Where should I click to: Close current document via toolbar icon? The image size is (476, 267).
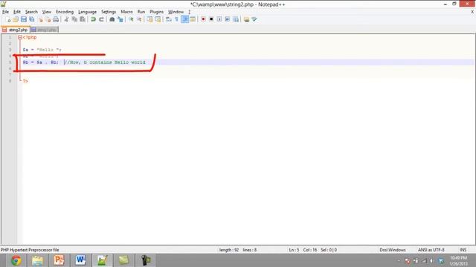(x=40, y=19)
